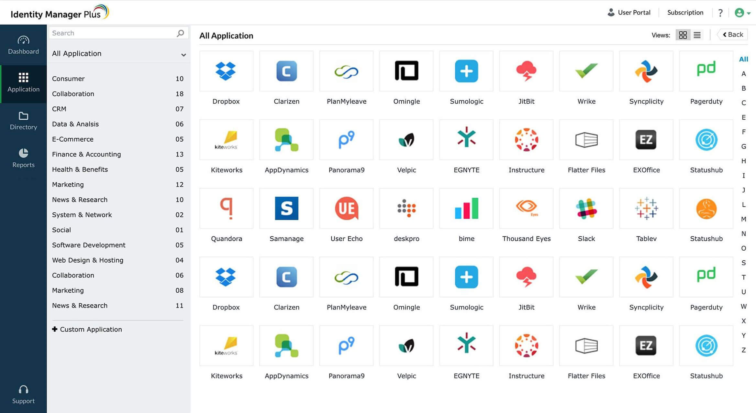Select the Finance & Accounting category

(86, 154)
